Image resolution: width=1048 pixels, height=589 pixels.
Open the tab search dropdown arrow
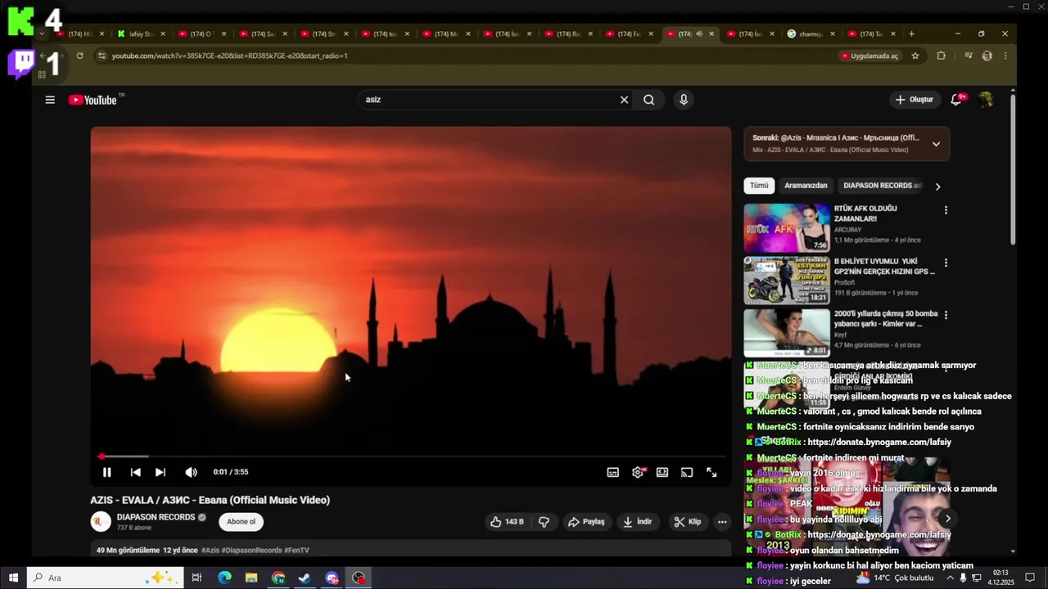pos(42,34)
